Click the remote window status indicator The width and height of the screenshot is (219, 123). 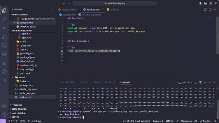click(x=3, y=121)
